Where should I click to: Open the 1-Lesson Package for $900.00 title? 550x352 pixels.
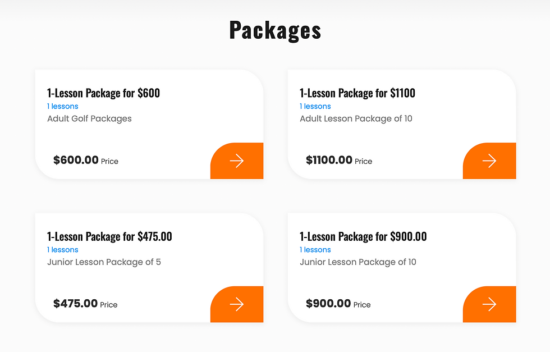tap(363, 236)
